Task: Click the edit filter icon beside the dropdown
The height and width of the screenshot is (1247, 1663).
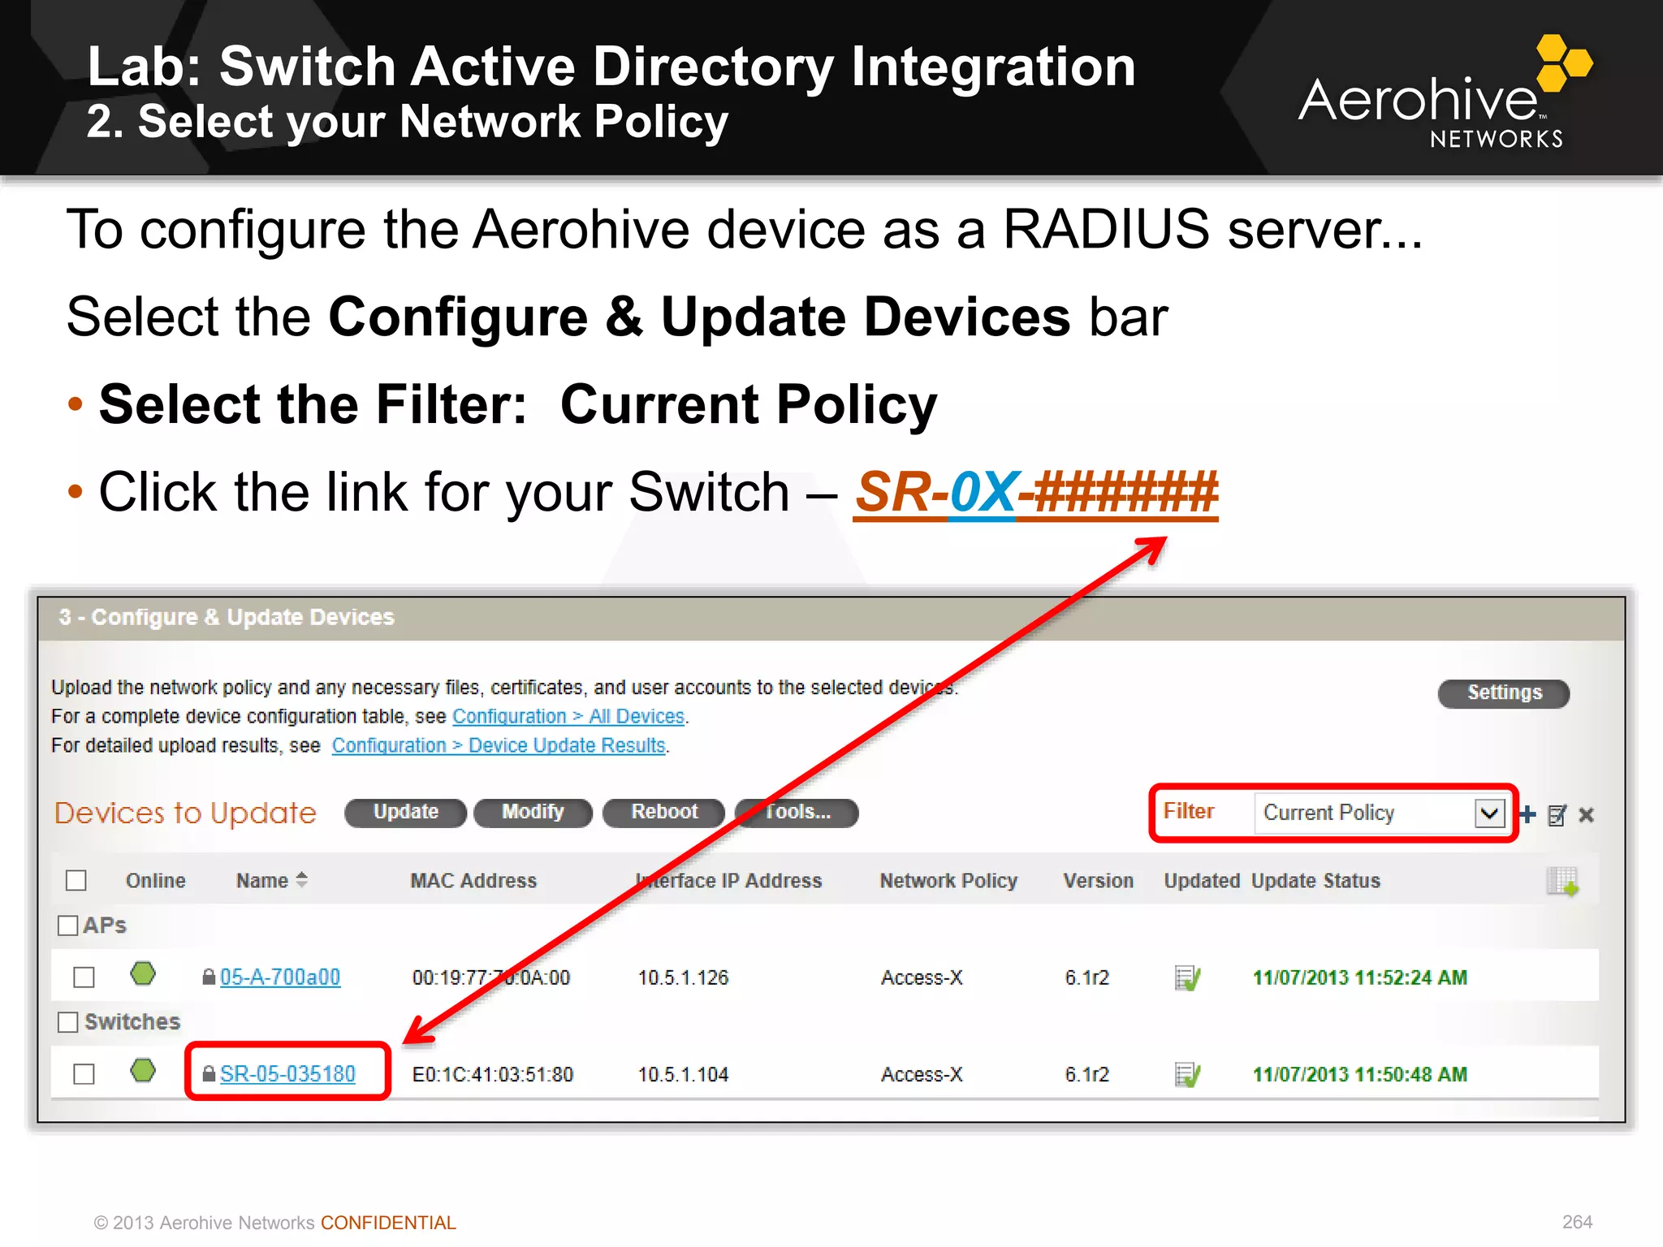Action: pos(1557,815)
